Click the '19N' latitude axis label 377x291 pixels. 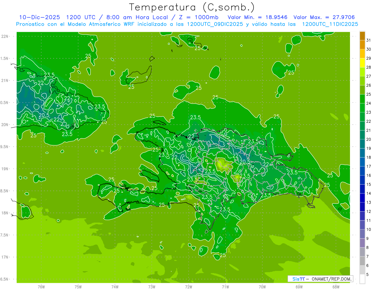pos(5,169)
